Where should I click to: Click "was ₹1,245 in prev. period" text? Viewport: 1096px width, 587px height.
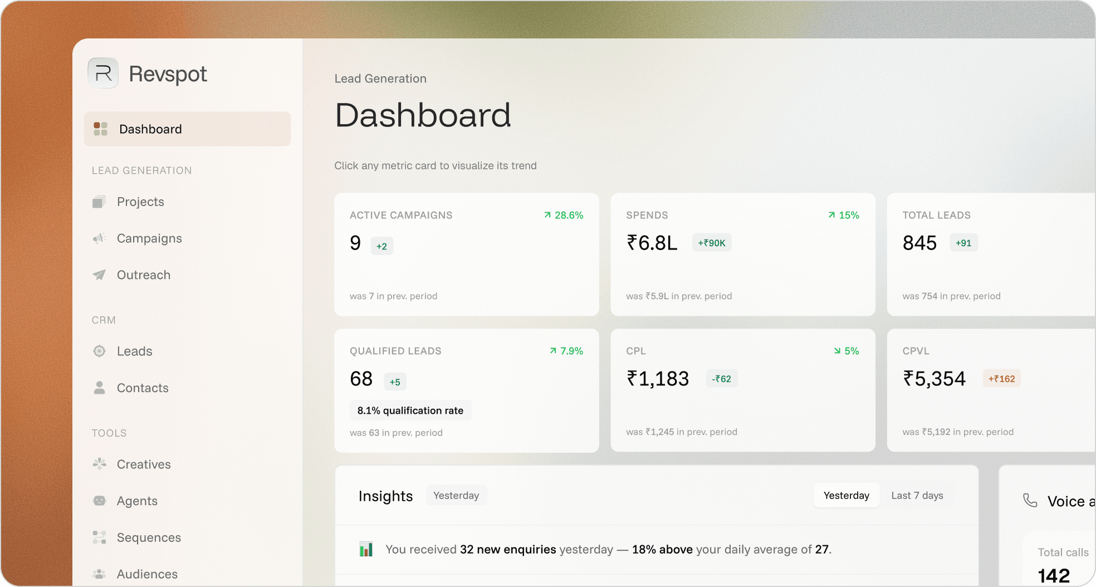click(x=682, y=432)
